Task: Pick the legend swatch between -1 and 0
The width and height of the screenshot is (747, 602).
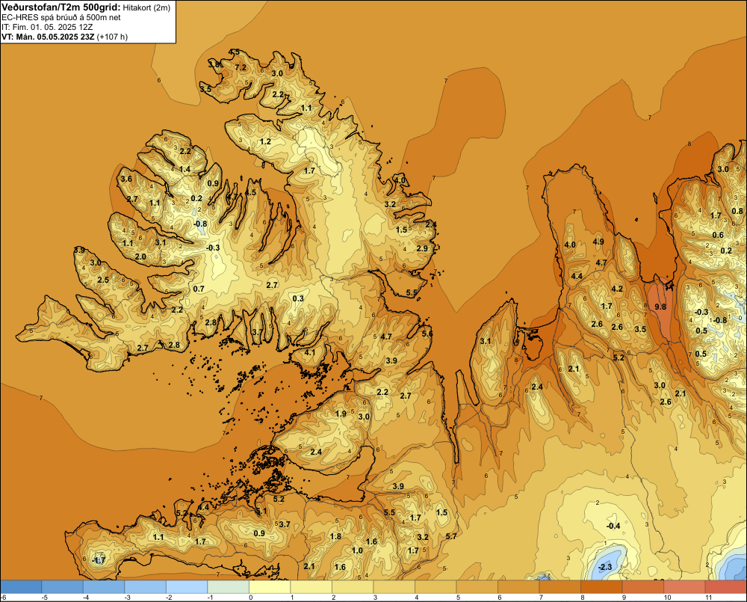Action: click(x=228, y=587)
